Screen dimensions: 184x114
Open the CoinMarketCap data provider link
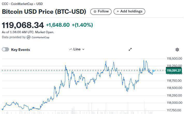(40, 37)
